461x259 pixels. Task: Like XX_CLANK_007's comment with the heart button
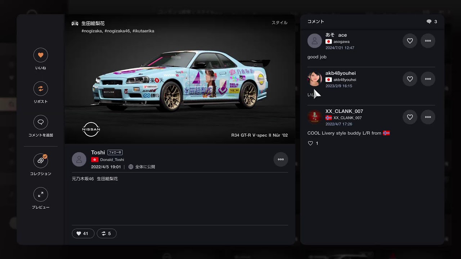click(410, 117)
